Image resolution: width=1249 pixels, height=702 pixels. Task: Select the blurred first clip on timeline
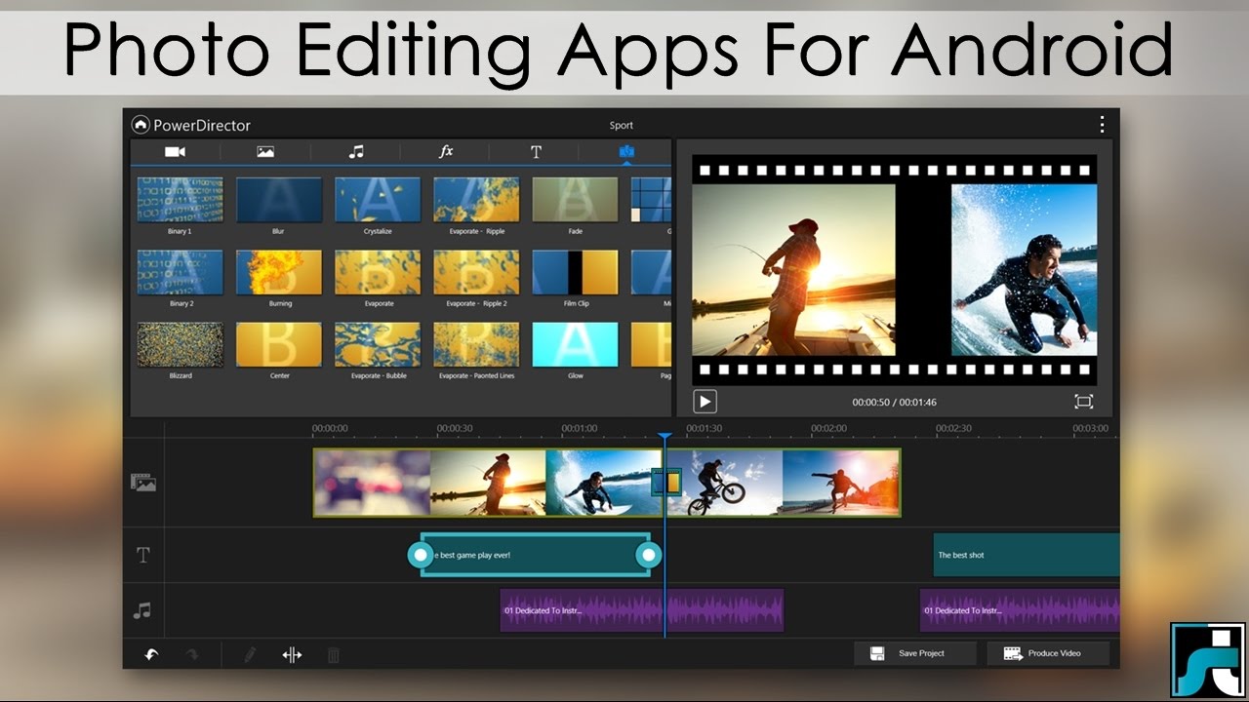point(373,482)
